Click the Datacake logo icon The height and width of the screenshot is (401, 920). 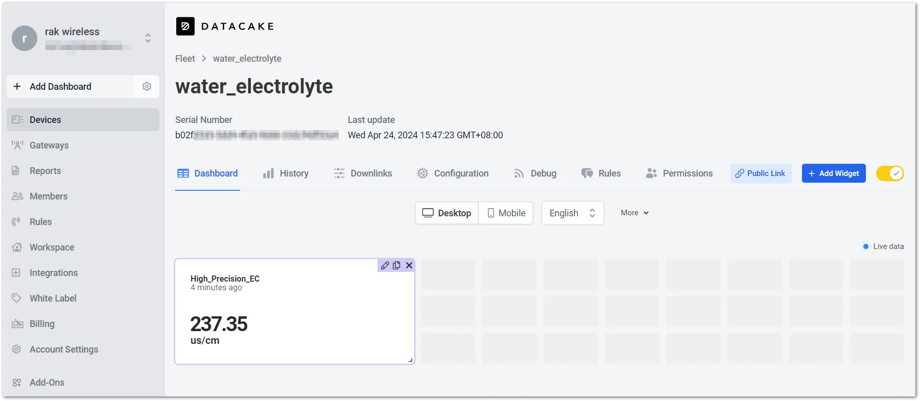click(x=185, y=26)
